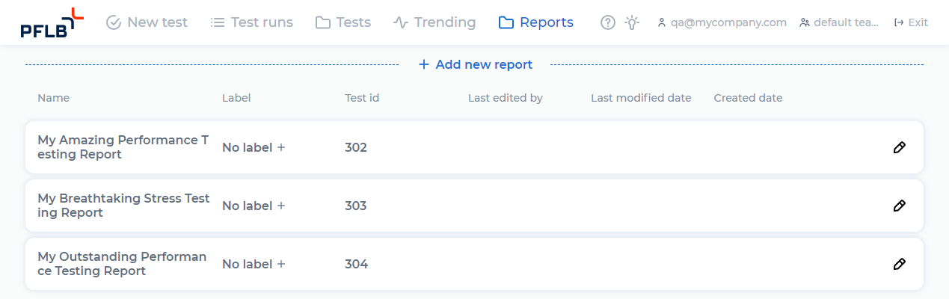949x299 pixels.
Task: Edit report 302 with pencil icon
Action: [899, 147]
